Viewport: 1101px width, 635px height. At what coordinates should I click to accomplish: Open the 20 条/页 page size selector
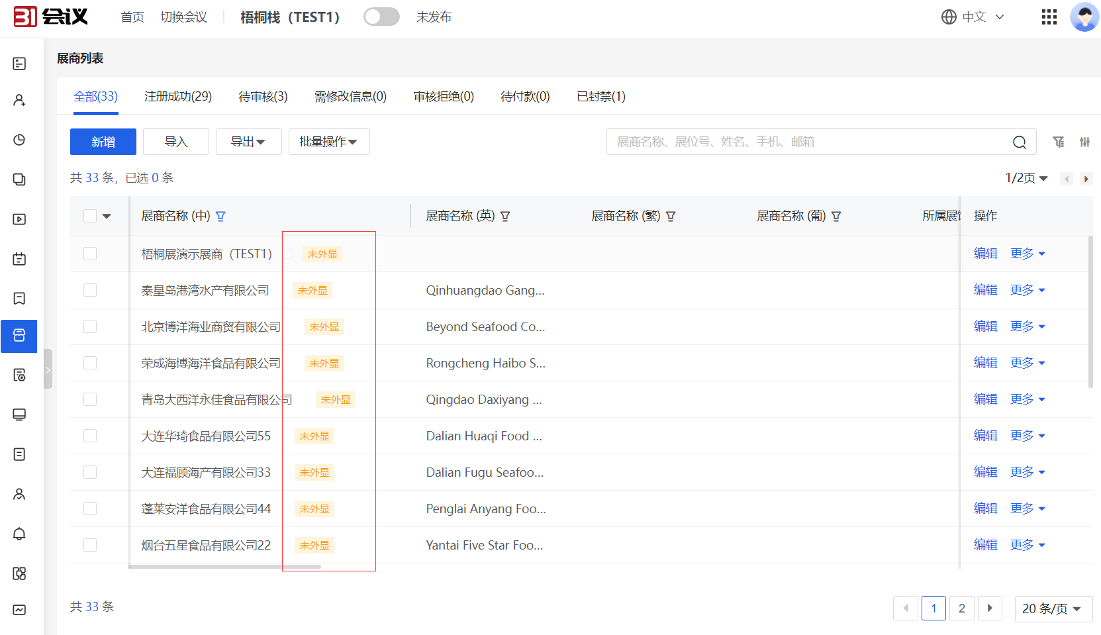click(x=1052, y=609)
